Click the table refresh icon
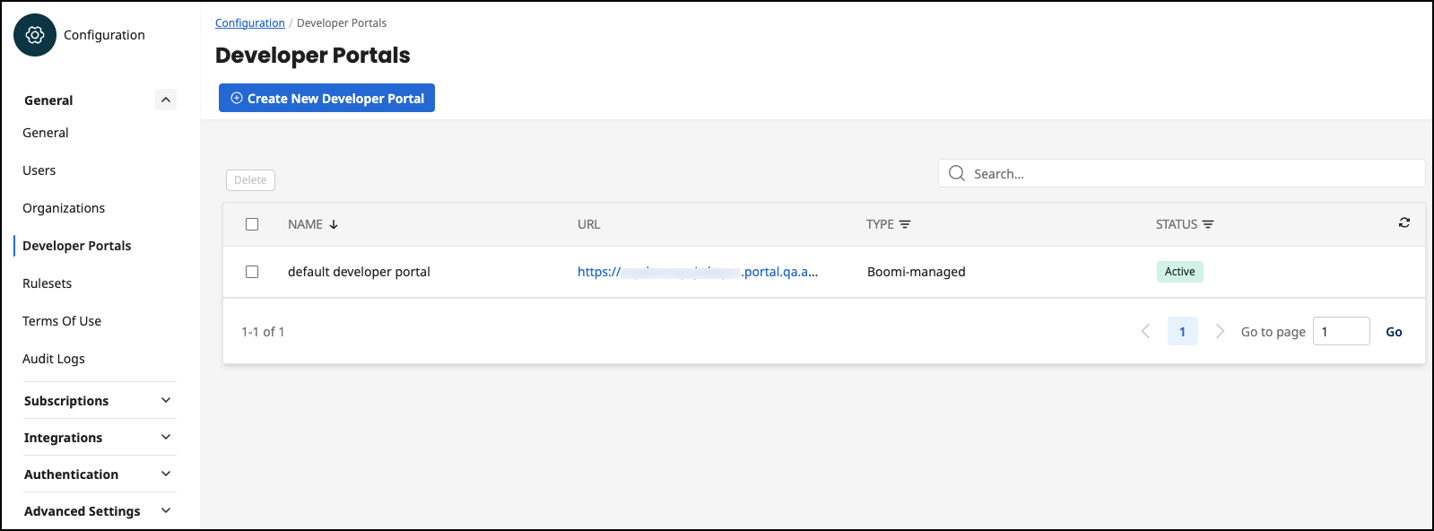The height and width of the screenshot is (531, 1434). pos(1404,222)
